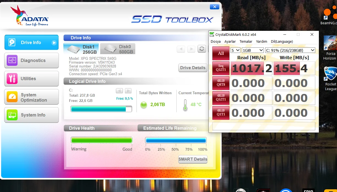Go to next disk with right arrow
The height and width of the screenshot is (192, 337).
(191, 49)
